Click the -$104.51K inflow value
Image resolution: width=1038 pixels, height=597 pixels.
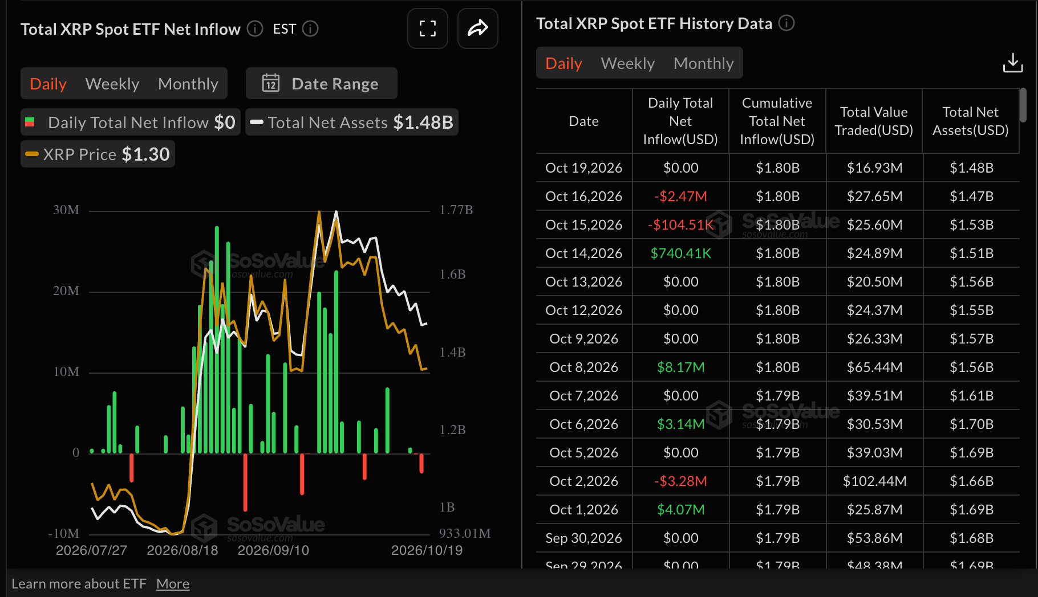[681, 225]
